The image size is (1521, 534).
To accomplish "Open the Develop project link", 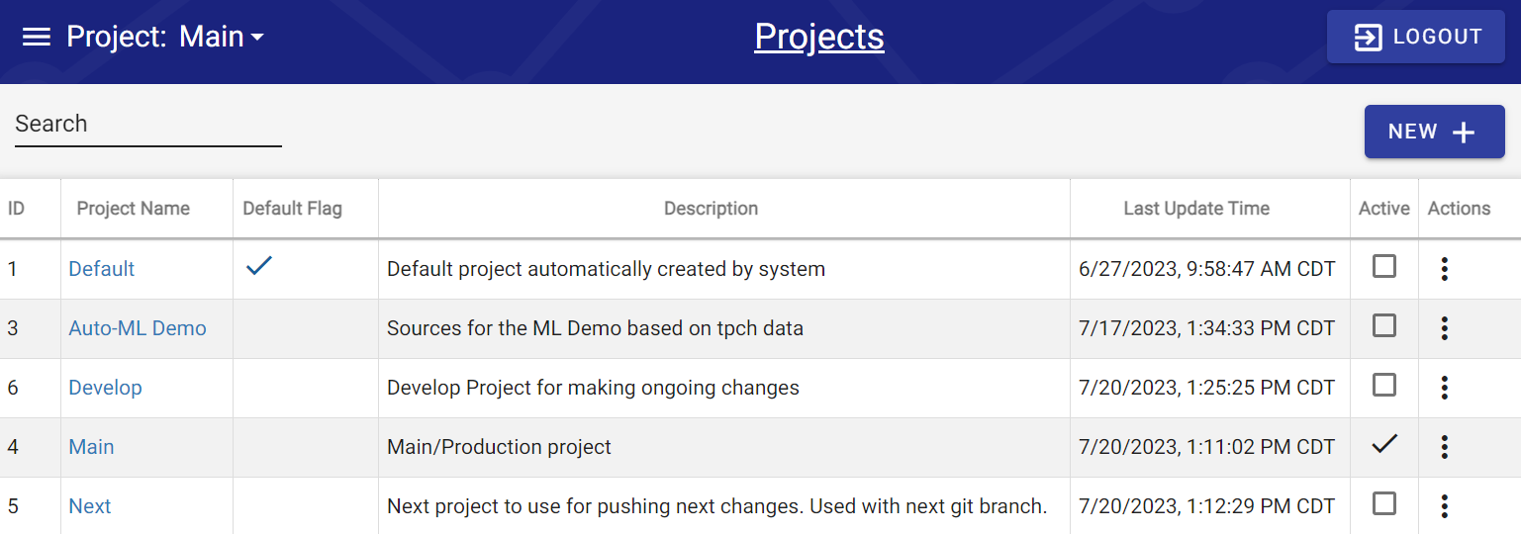I will [x=105, y=388].
